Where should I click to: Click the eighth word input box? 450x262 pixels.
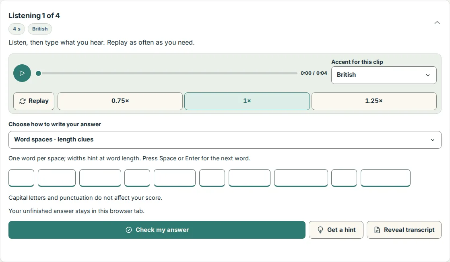click(301, 178)
